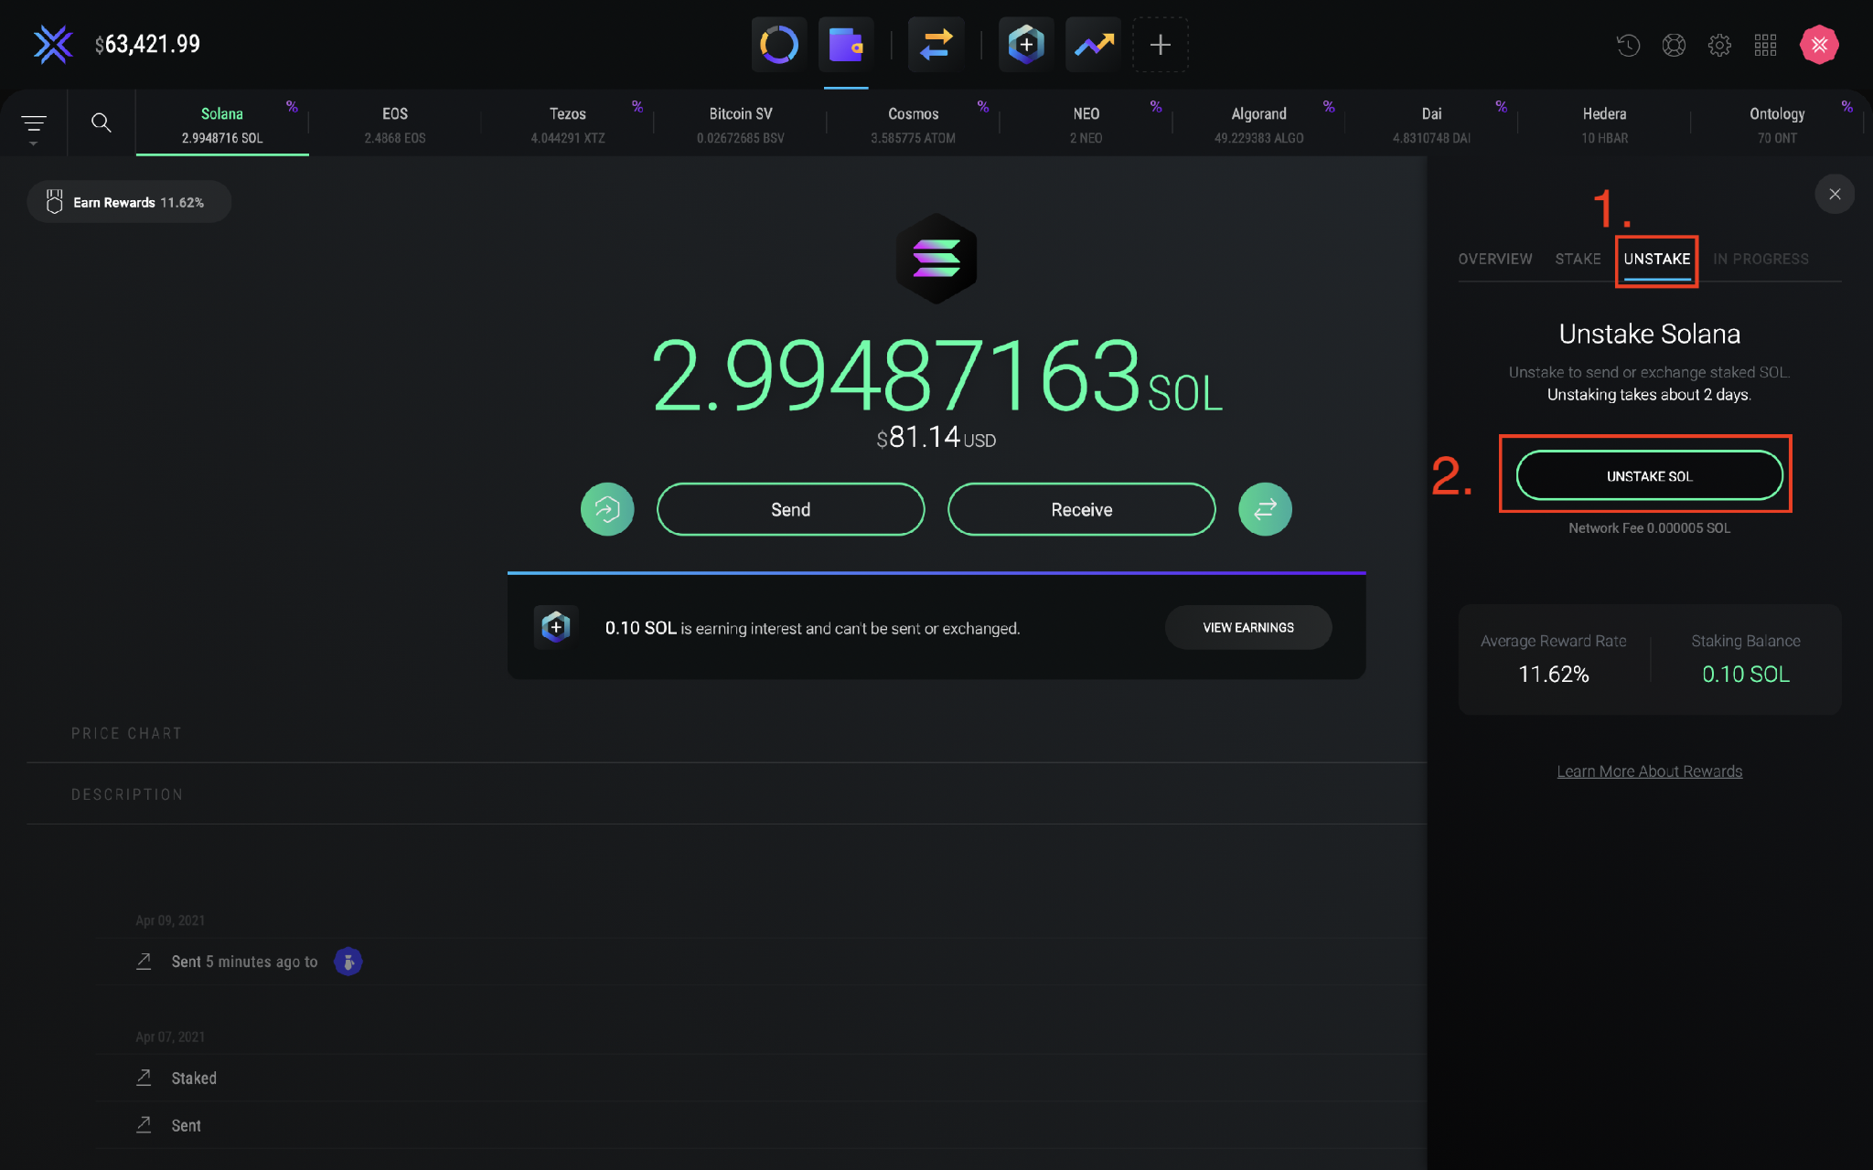1873x1170 pixels.
Task: Select the Algorand asset tab
Action: (1259, 124)
